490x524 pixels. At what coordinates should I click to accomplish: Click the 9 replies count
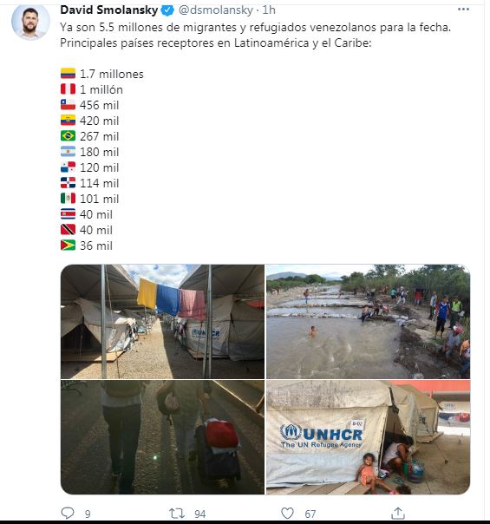88,514
